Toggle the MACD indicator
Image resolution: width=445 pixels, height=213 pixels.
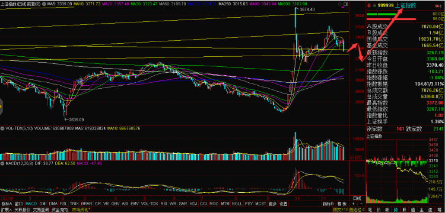pos(31,204)
